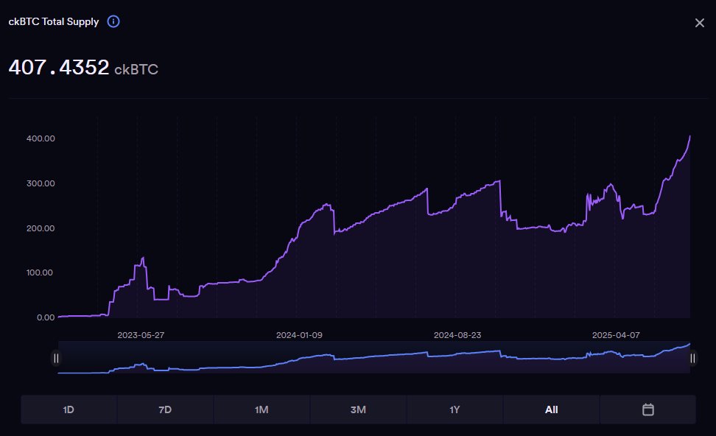Switch to the 3M range
Image resolution: width=716 pixels, height=436 pixels.
(x=358, y=409)
